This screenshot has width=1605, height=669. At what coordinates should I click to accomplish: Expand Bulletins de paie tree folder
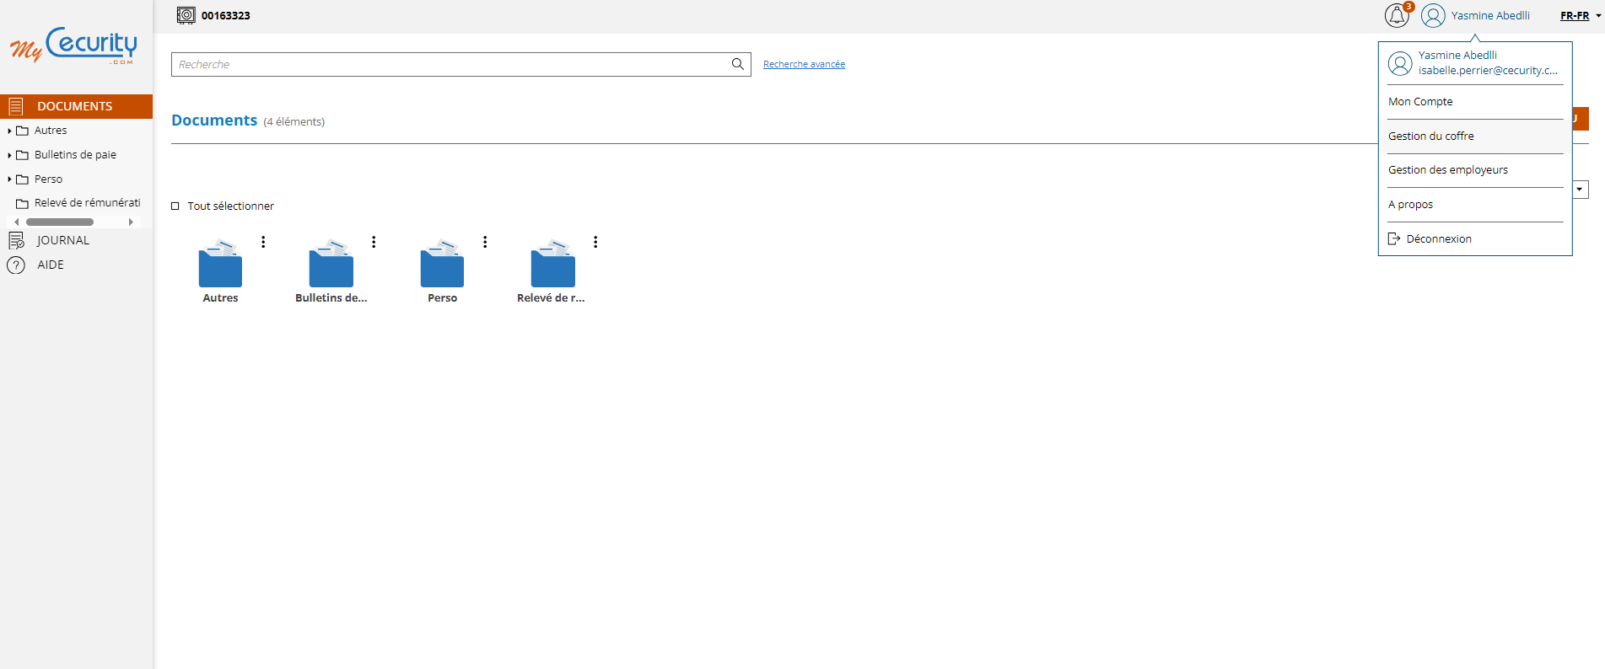9,155
